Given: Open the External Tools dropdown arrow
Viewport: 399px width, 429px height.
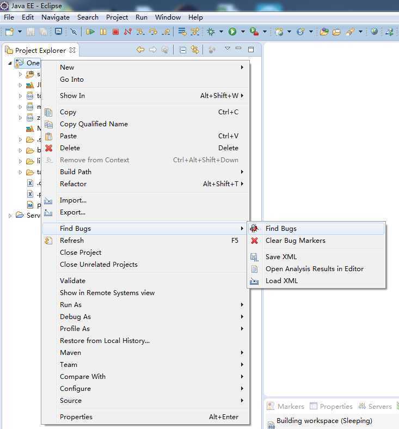Looking at the screenshot, I should (265, 32).
